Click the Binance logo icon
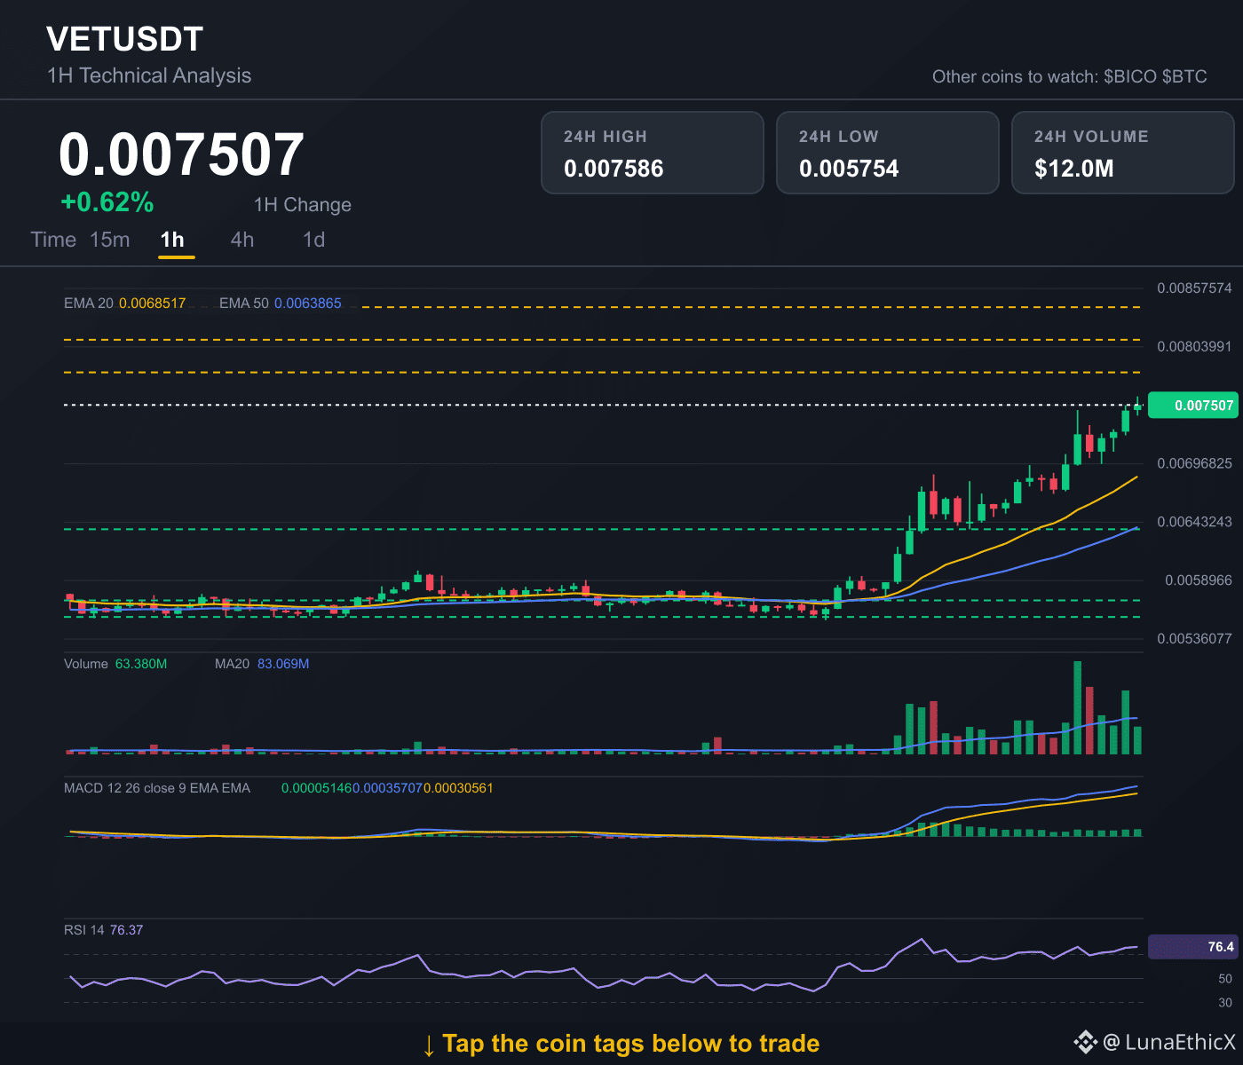The height and width of the screenshot is (1065, 1243). [1085, 1043]
